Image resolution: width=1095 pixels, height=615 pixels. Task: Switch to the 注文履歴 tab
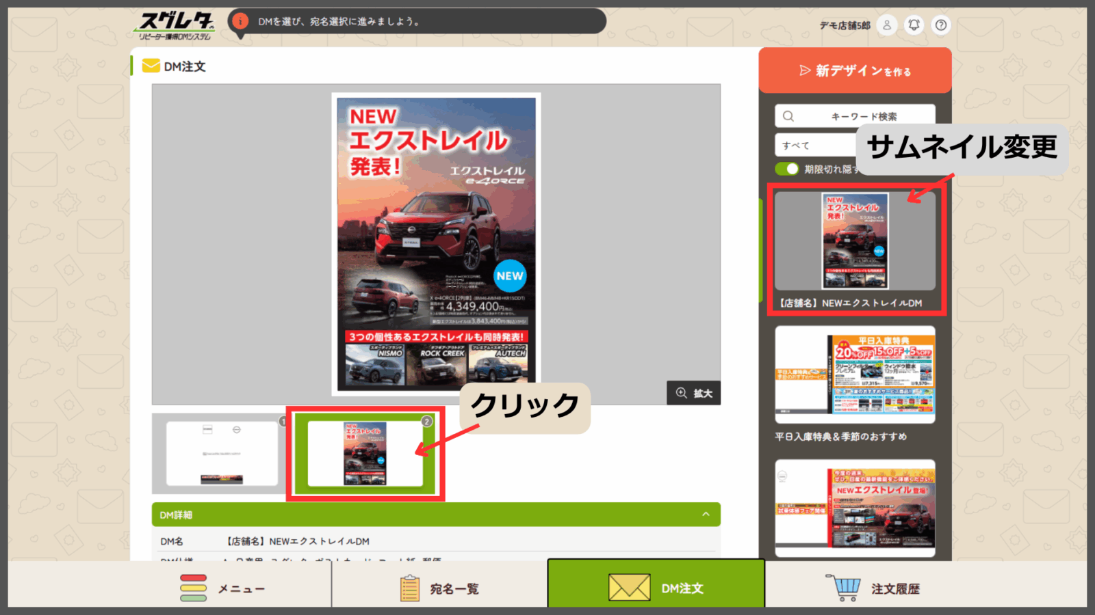click(x=873, y=588)
